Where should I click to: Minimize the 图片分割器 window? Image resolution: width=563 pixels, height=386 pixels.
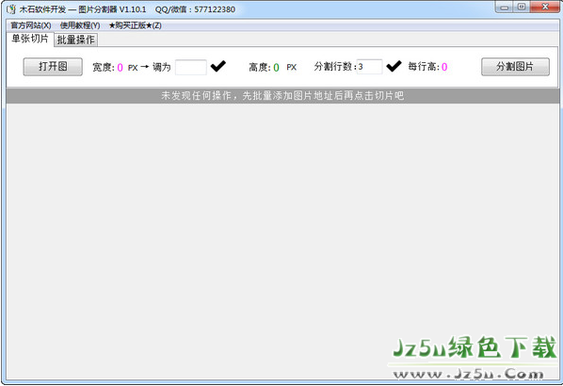click(505, 8)
